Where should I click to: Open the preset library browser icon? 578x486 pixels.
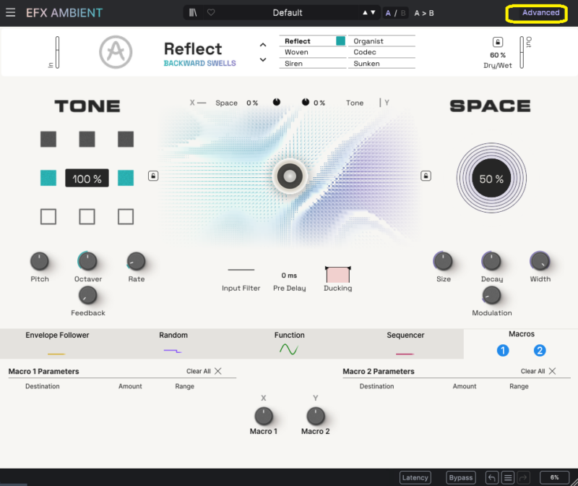point(194,13)
